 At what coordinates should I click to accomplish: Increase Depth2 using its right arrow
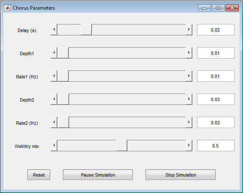pos(189,99)
